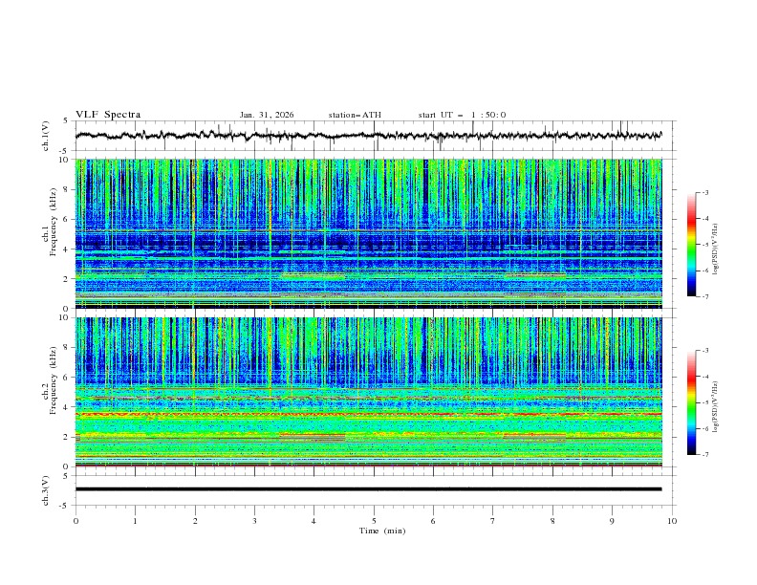Click the ch.1 'Frequency (kHz)' axis label
Image resolution: width=757 pixels, height=585 pixels.
[x=54, y=222]
